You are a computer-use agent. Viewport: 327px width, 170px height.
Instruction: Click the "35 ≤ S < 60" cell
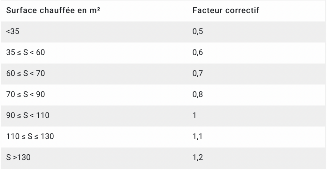click(x=26, y=52)
